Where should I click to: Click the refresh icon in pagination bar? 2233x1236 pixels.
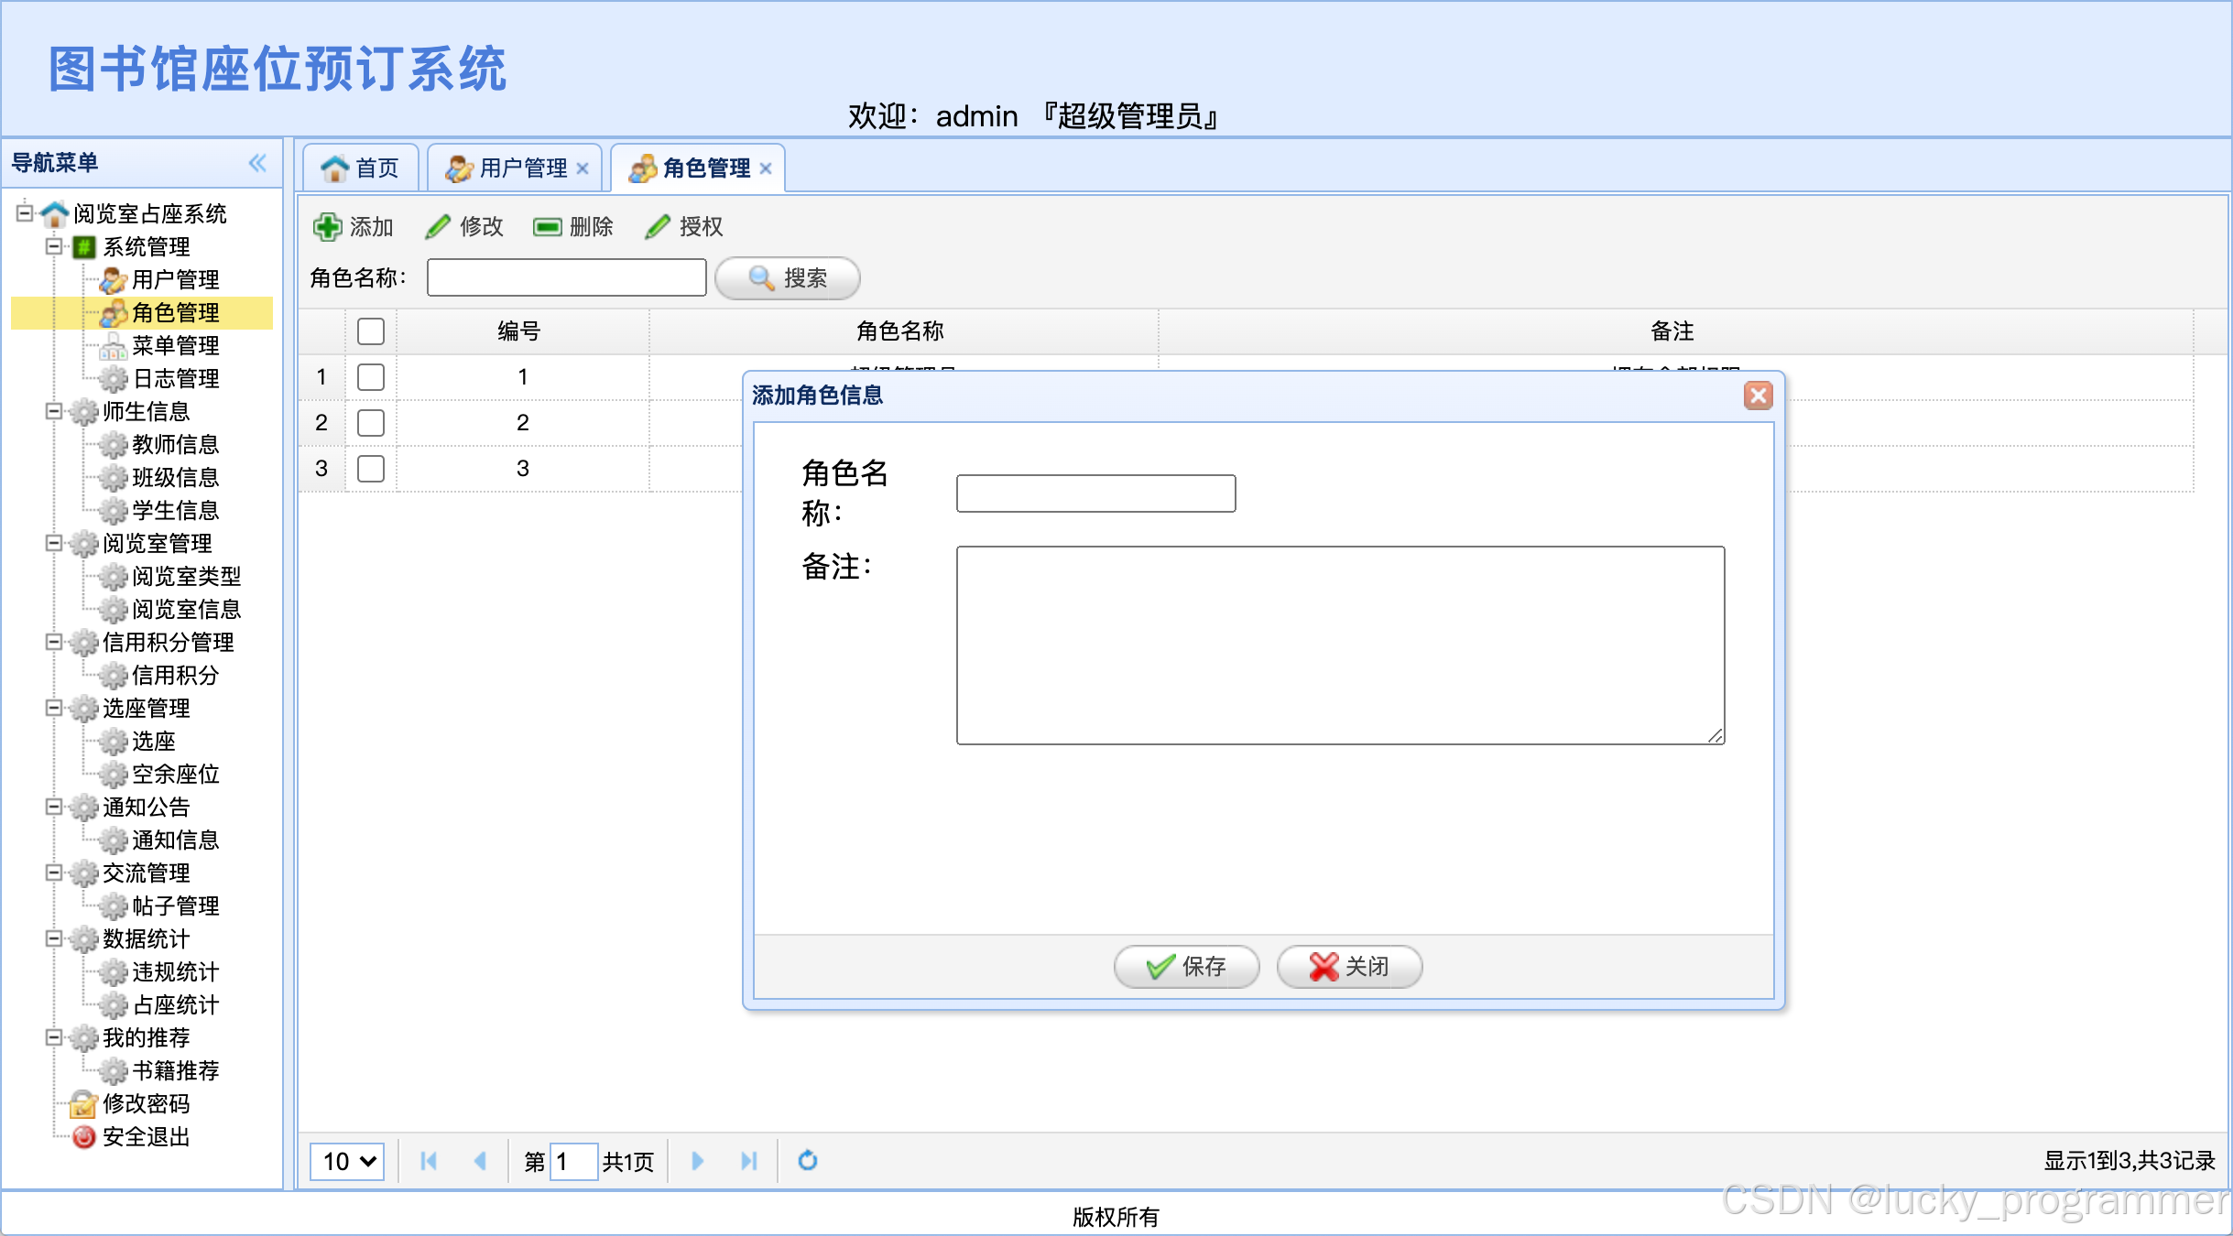[807, 1161]
